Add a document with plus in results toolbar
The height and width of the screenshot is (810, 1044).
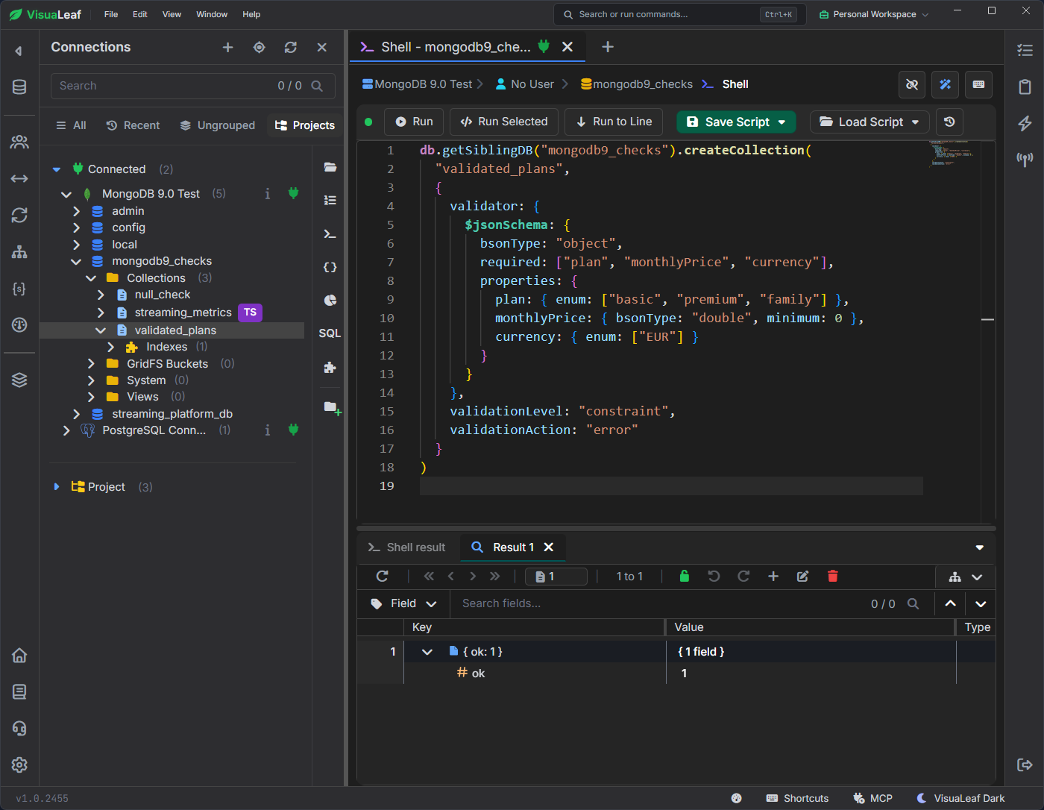coord(773,576)
